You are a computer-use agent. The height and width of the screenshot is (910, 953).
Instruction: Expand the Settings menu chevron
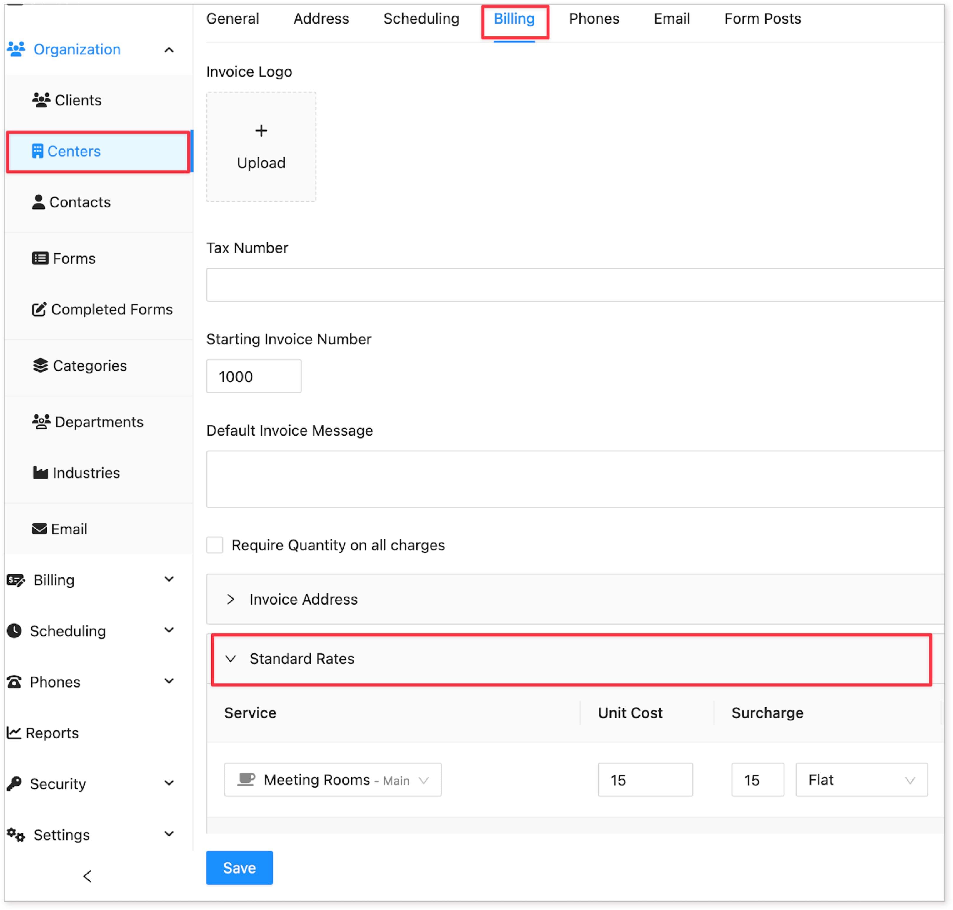(169, 834)
